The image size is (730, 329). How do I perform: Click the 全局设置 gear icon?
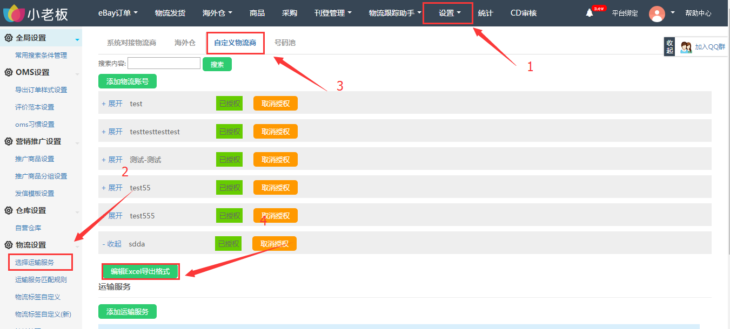coord(9,38)
